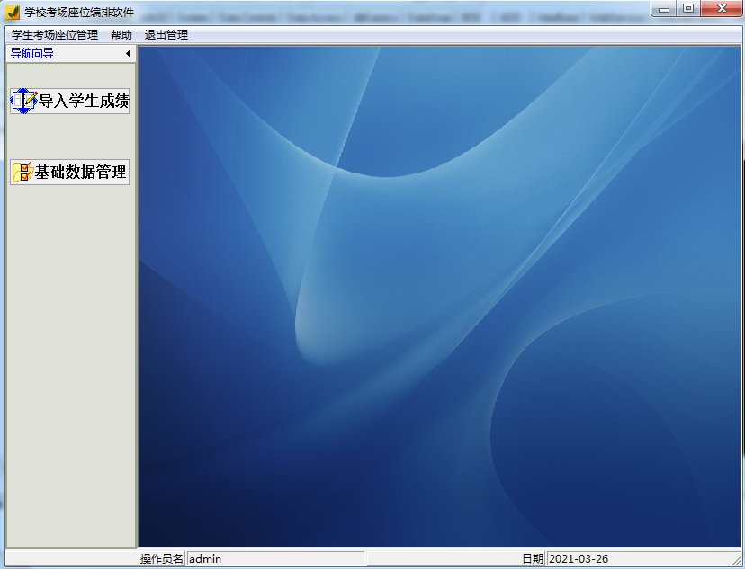Maximize the application window

[x=687, y=9]
